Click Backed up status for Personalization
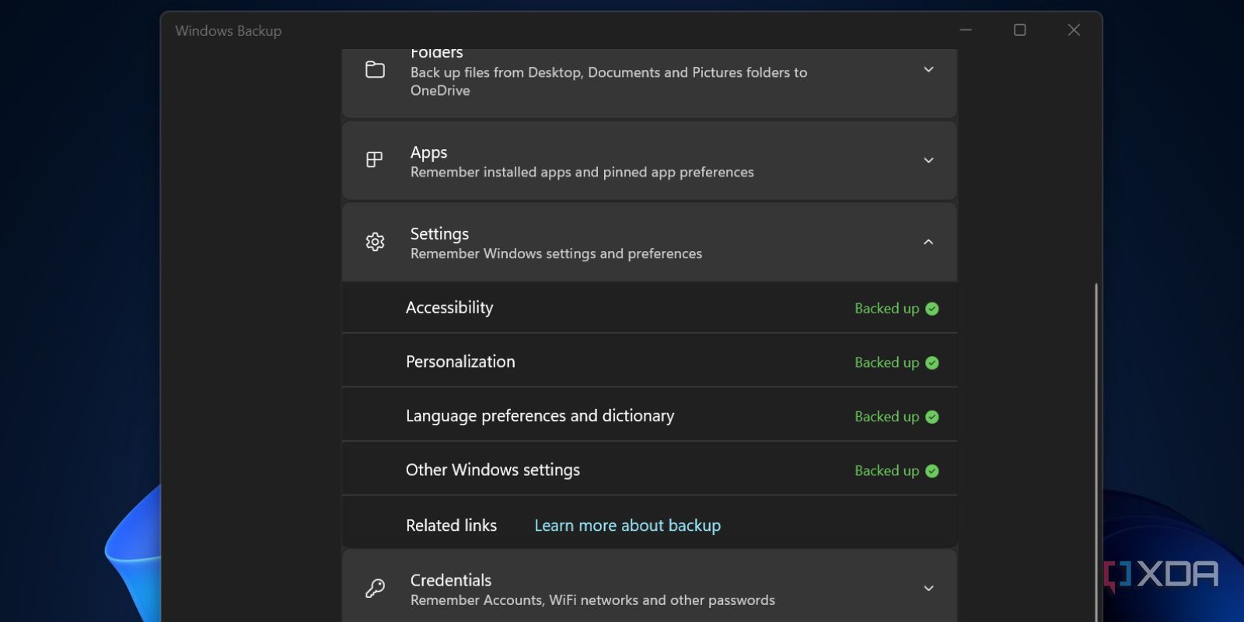This screenshot has height=622, width=1244. (886, 363)
